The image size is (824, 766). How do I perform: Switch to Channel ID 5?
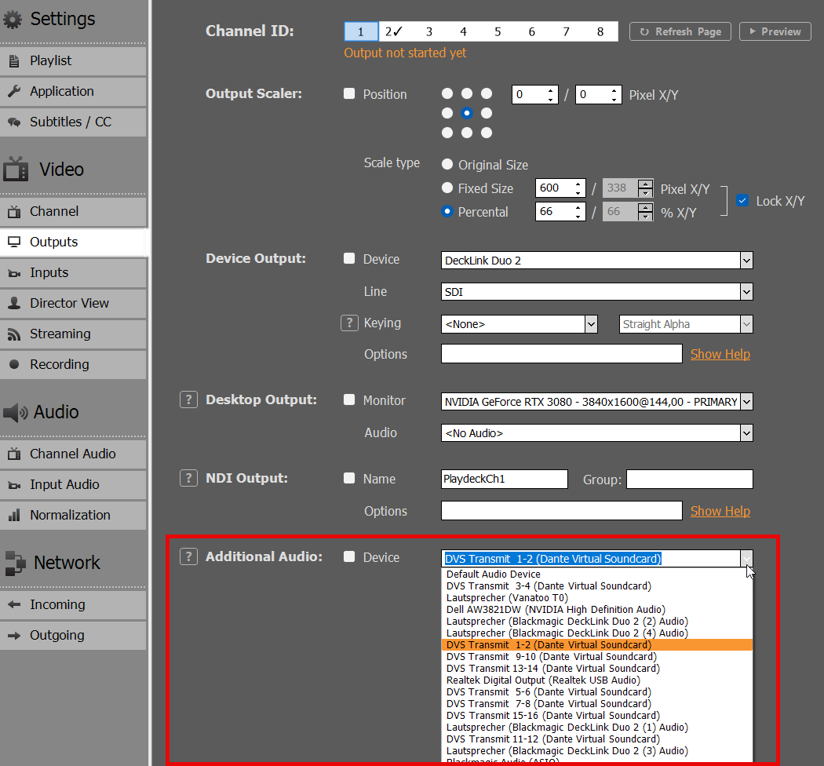click(498, 31)
